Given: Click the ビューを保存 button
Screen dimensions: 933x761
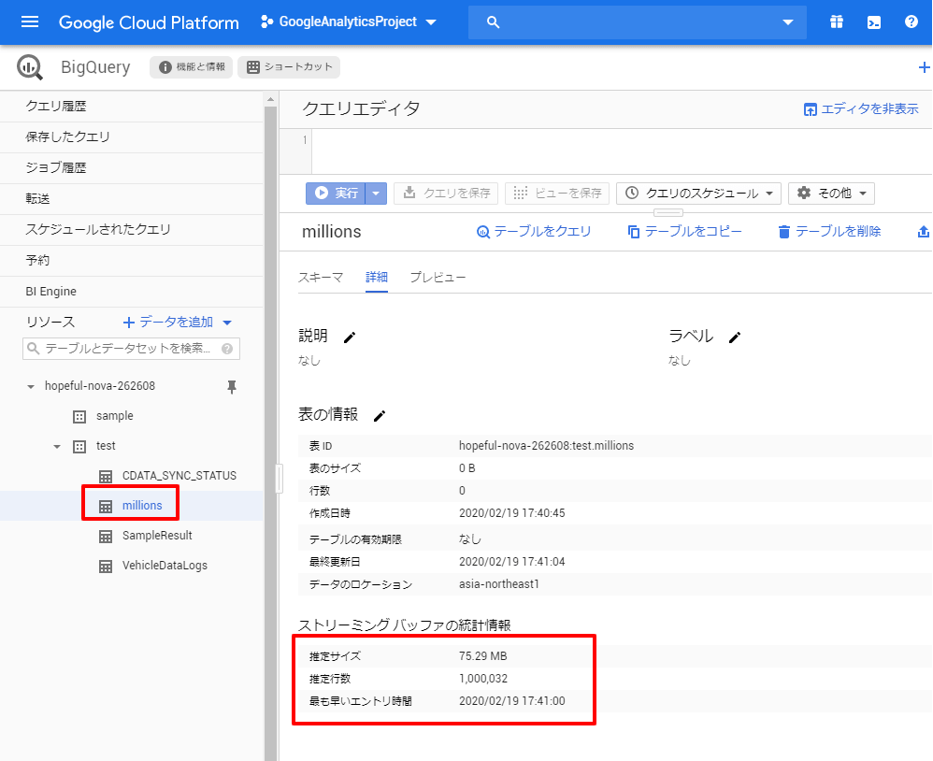Looking at the screenshot, I should (x=557, y=194).
